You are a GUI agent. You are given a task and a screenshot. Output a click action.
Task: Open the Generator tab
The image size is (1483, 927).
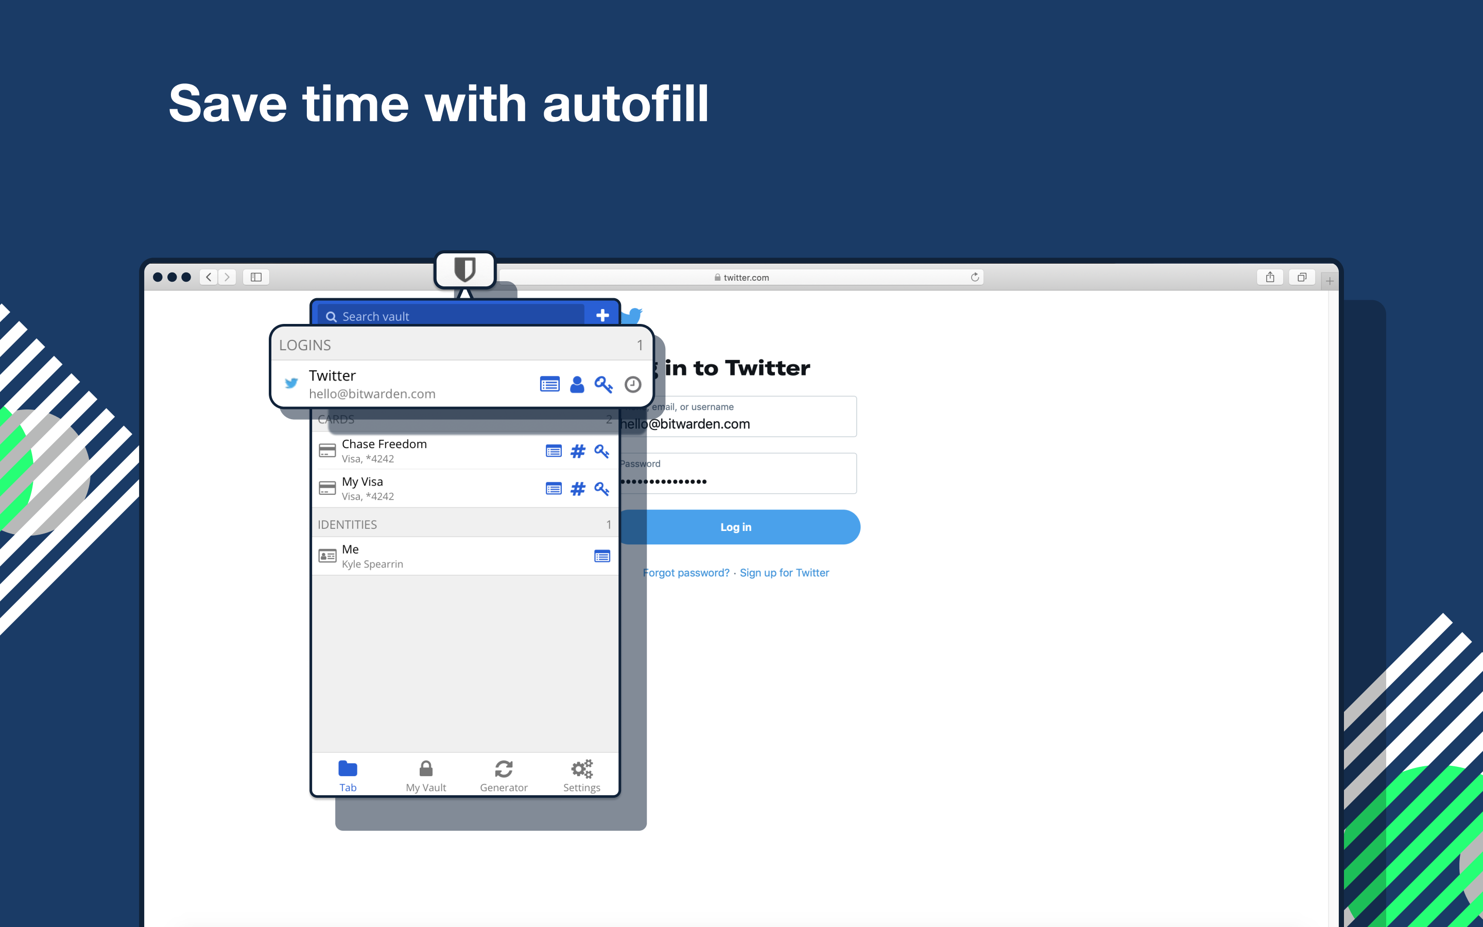tap(503, 776)
